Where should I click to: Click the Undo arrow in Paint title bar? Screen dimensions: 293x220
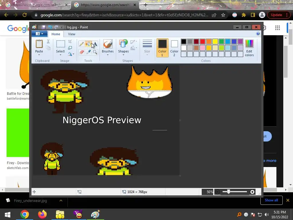tap(50, 27)
